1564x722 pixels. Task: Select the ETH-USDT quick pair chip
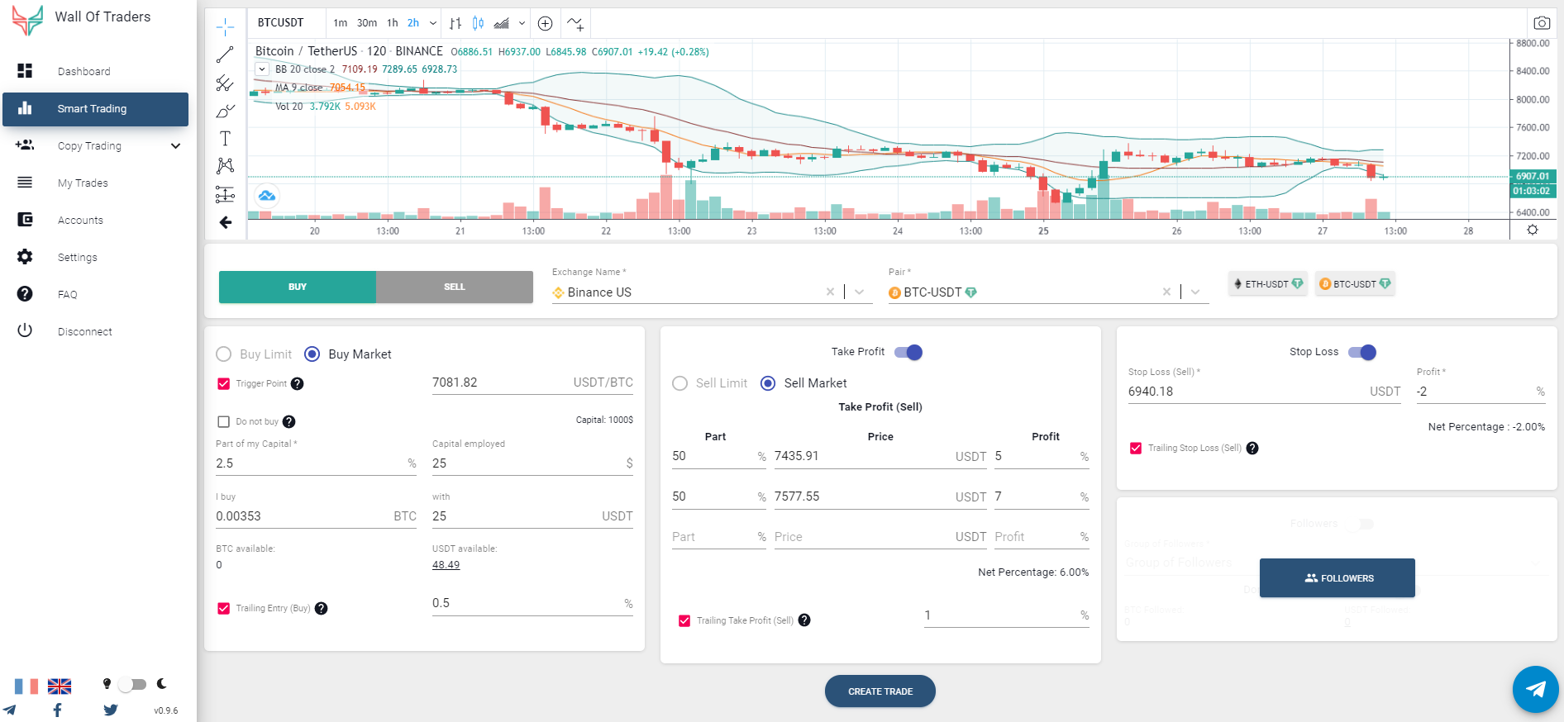click(x=1268, y=283)
